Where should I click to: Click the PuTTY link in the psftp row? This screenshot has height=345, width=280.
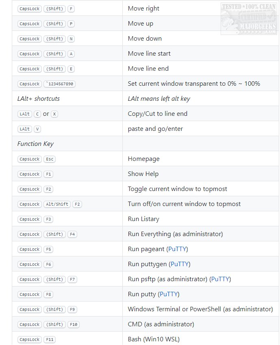click(220, 279)
